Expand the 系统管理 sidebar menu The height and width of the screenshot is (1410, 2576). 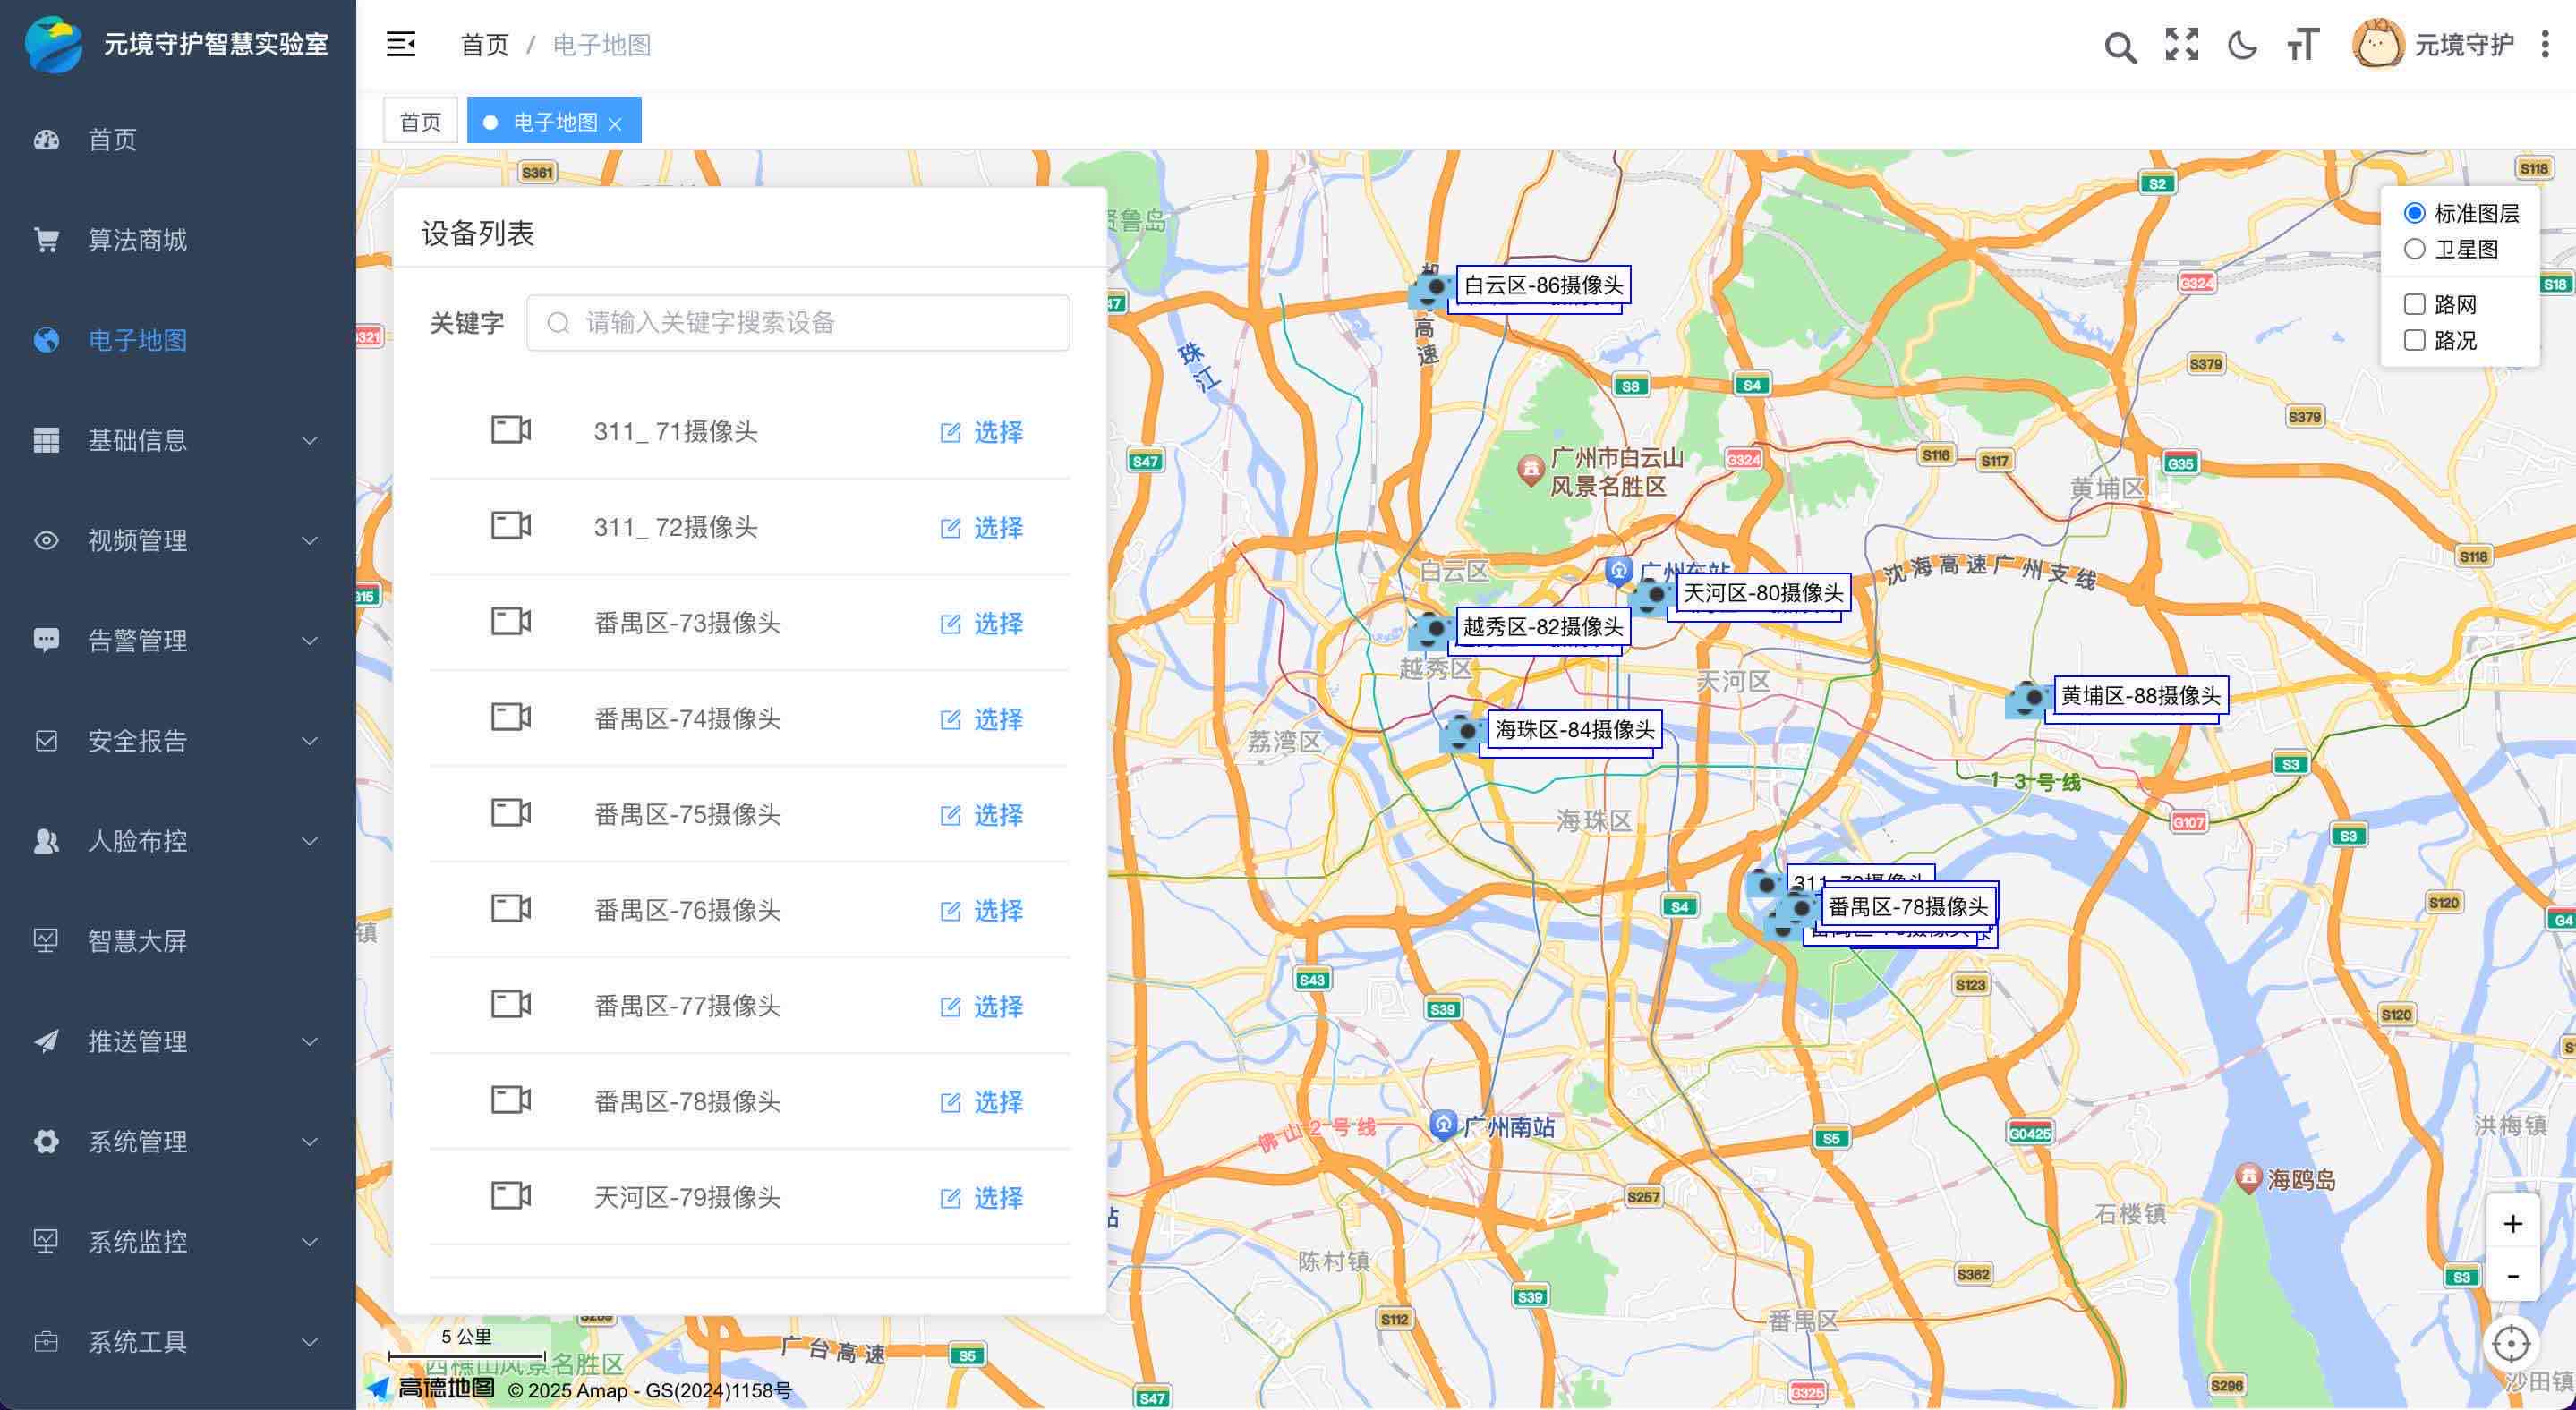coord(176,1142)
